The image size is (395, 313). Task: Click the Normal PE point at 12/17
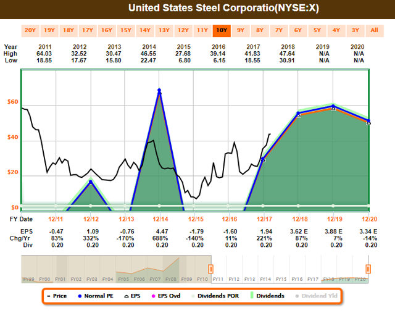pyautogui.click(x=264, y=159)
